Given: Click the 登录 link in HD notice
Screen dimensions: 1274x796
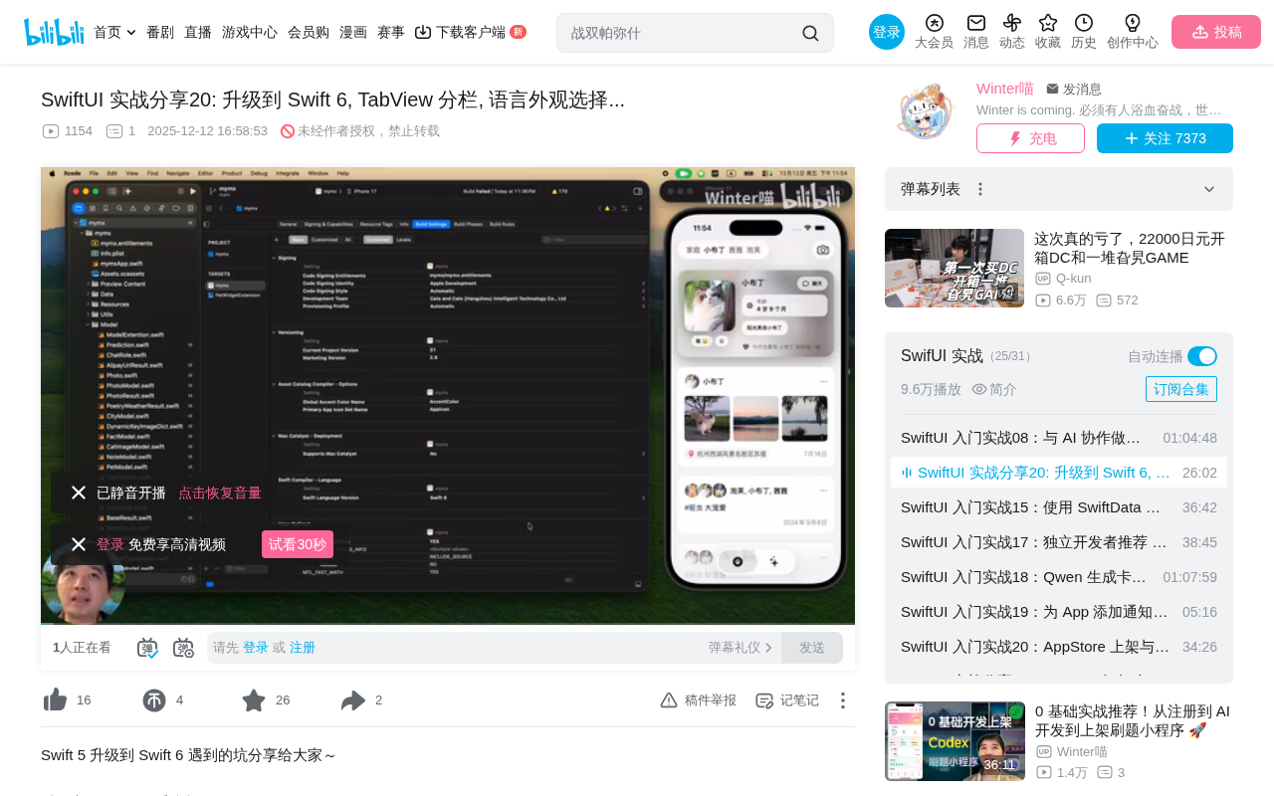Looking at the screenshot, I should 109,544.
